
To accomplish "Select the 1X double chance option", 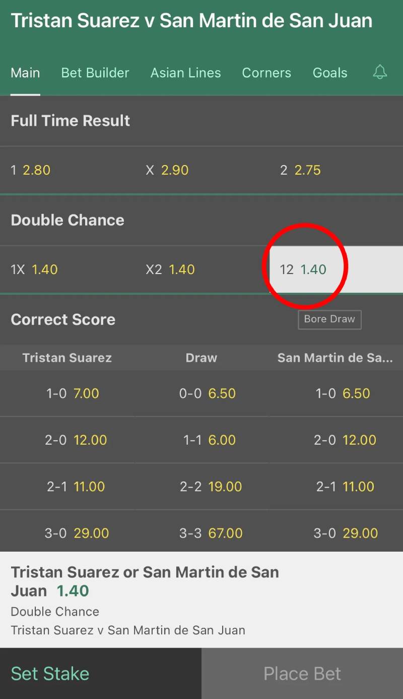I will (67, 270).
